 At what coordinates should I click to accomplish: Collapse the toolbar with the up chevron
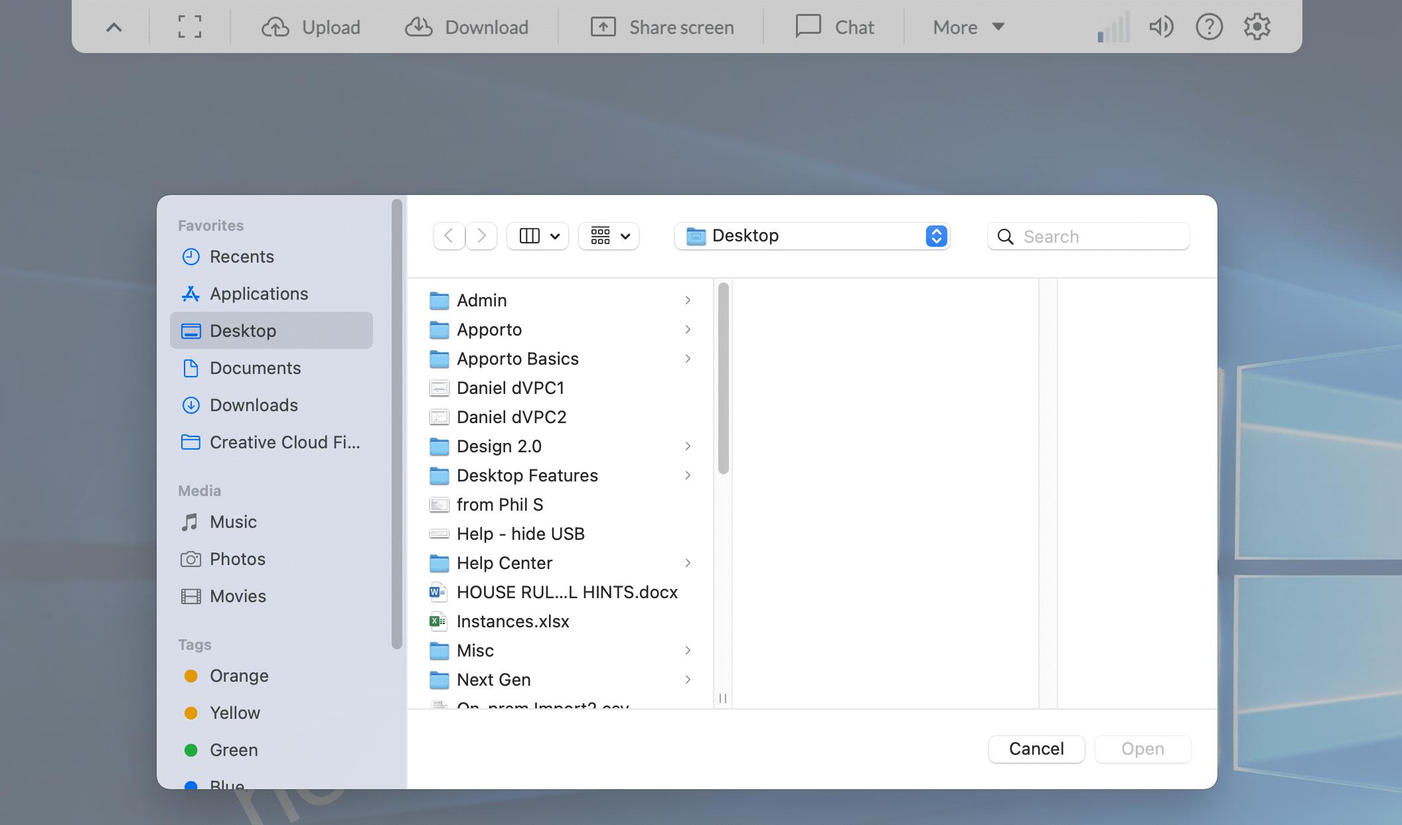[x=114, y=27]
